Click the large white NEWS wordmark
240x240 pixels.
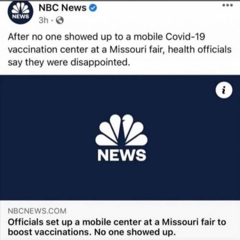(x=122, y=155)
